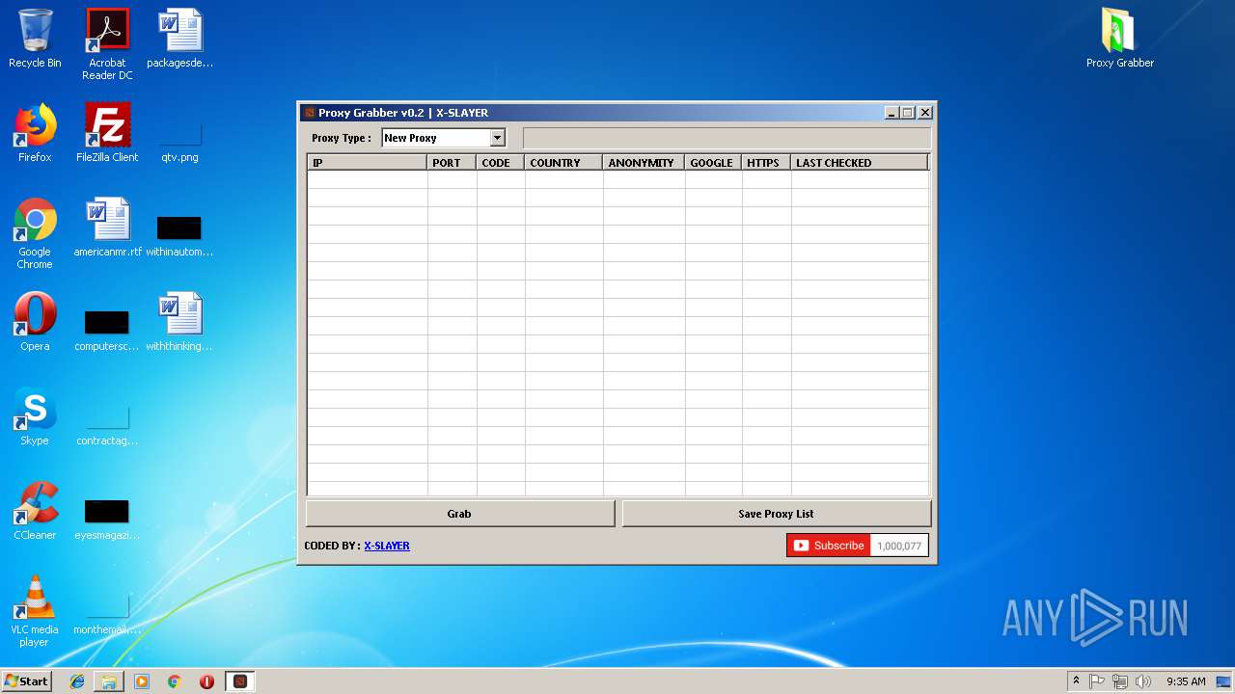Open VLC media player shortcut
Viewport: 1235px width, 694px height.
35,611
